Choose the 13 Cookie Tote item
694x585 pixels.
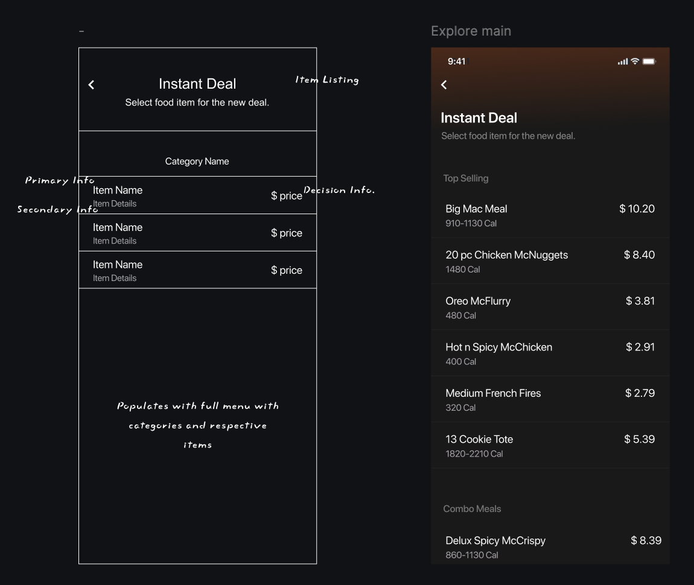(550, 445)
